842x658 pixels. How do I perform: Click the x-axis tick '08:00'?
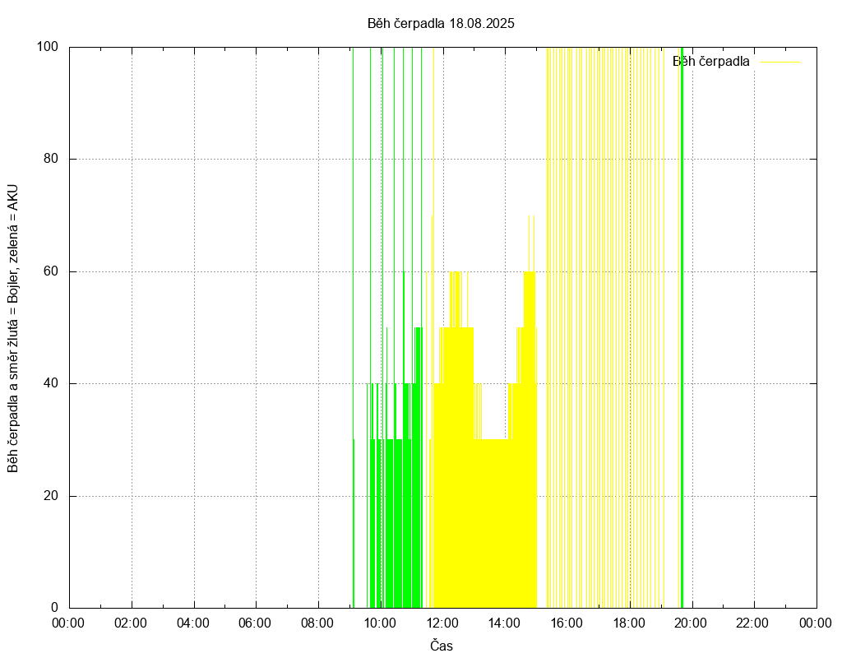[317, 623]
